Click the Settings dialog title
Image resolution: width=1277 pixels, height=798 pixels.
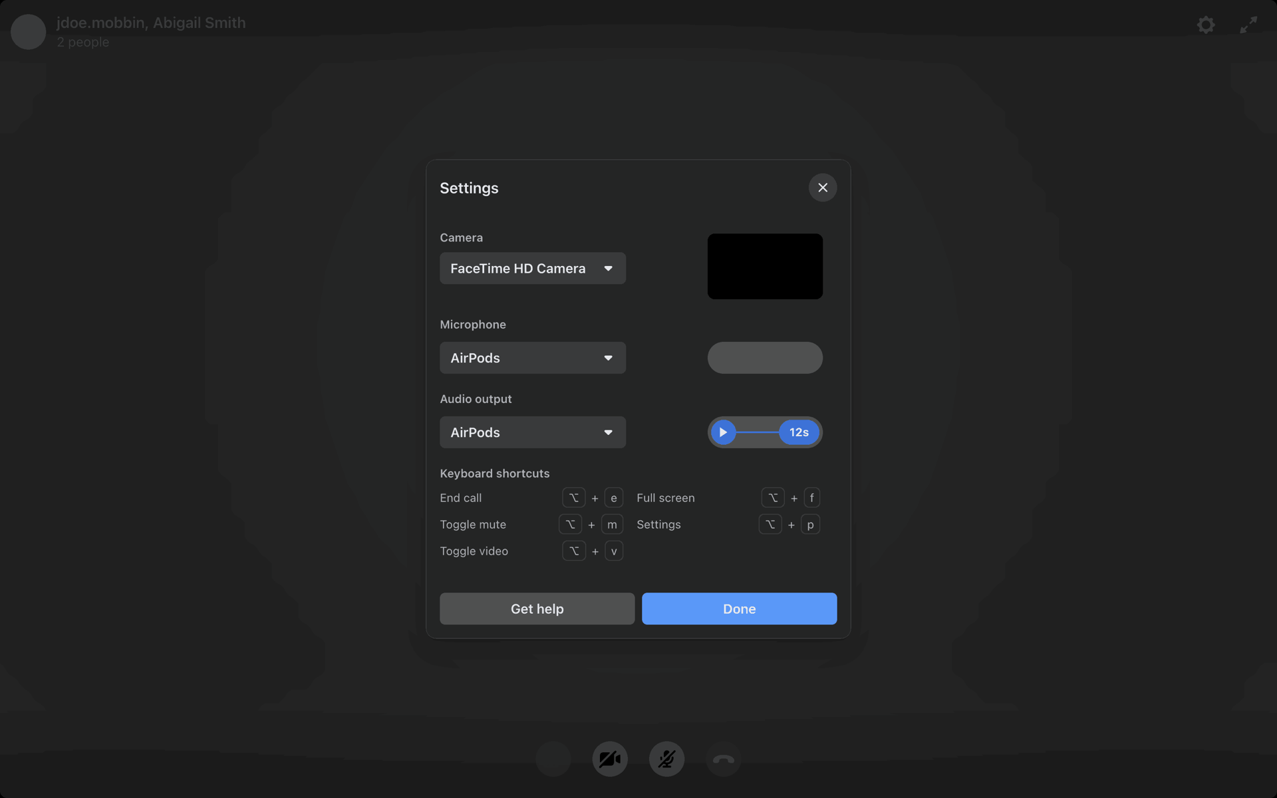point(469,188)
